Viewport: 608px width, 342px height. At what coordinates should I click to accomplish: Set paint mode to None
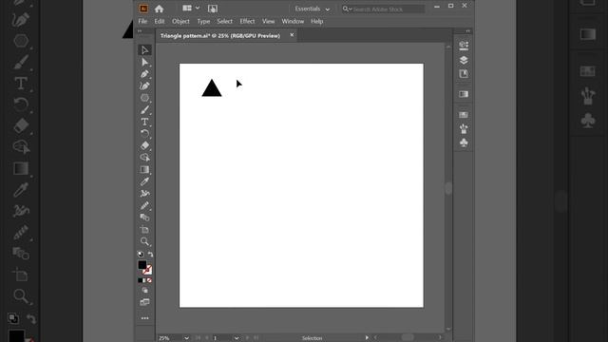click(149, 280)
